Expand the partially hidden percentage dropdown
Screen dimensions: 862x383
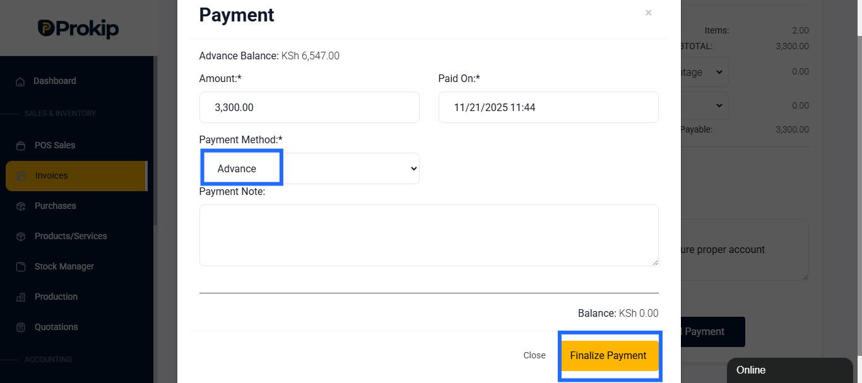[x=704, y=72]
